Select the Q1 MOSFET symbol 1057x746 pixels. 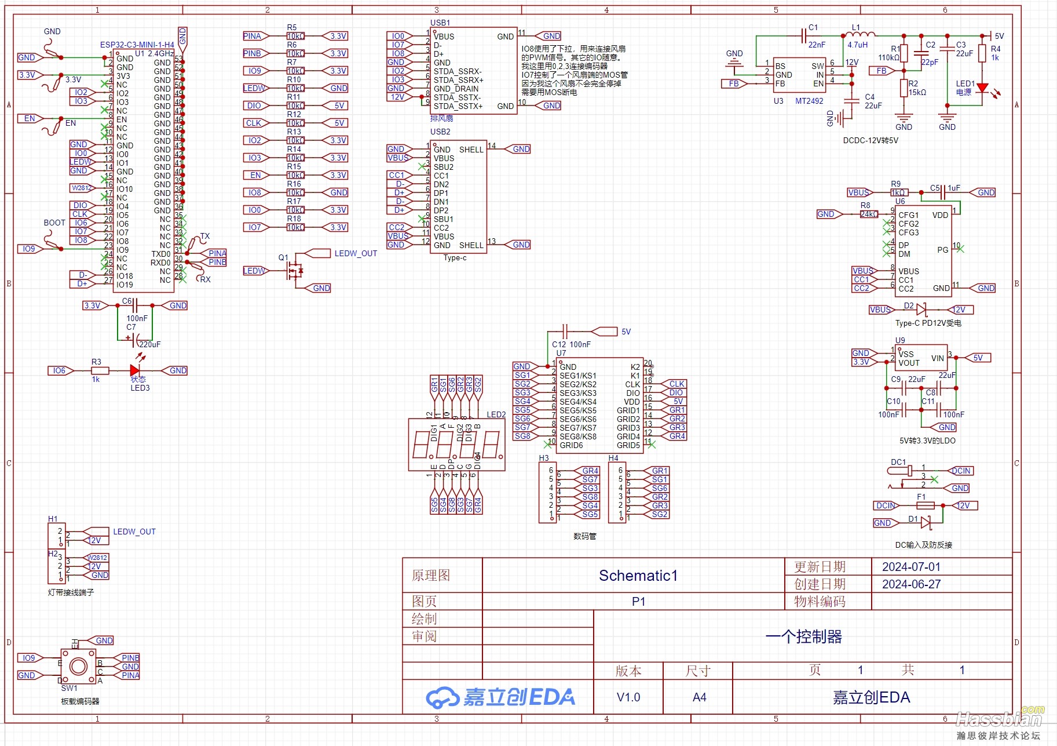click(x=294, y=270)
